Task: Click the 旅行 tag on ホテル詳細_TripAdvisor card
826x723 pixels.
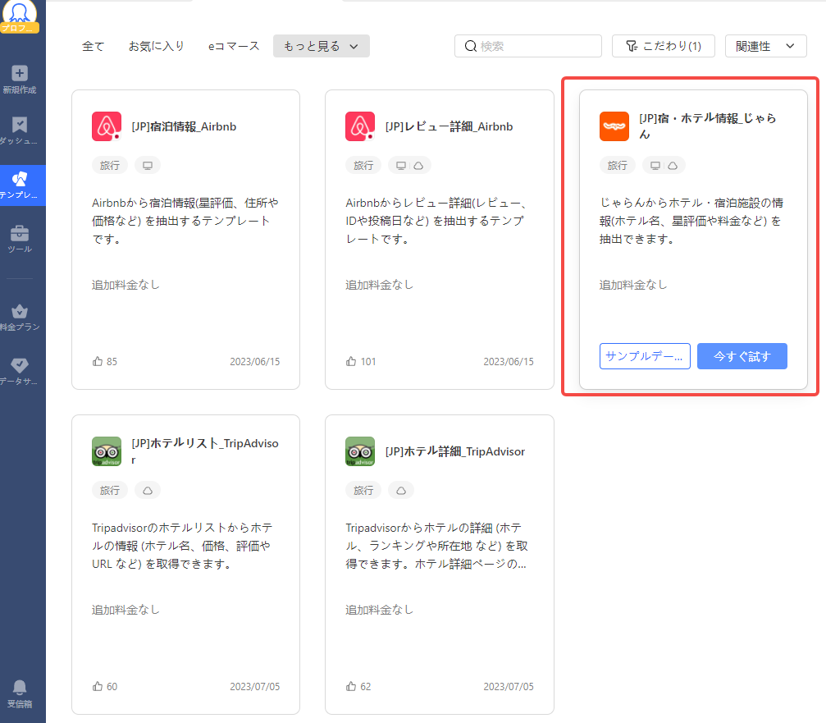Action: pyautogui.click(x=363, y=491)
